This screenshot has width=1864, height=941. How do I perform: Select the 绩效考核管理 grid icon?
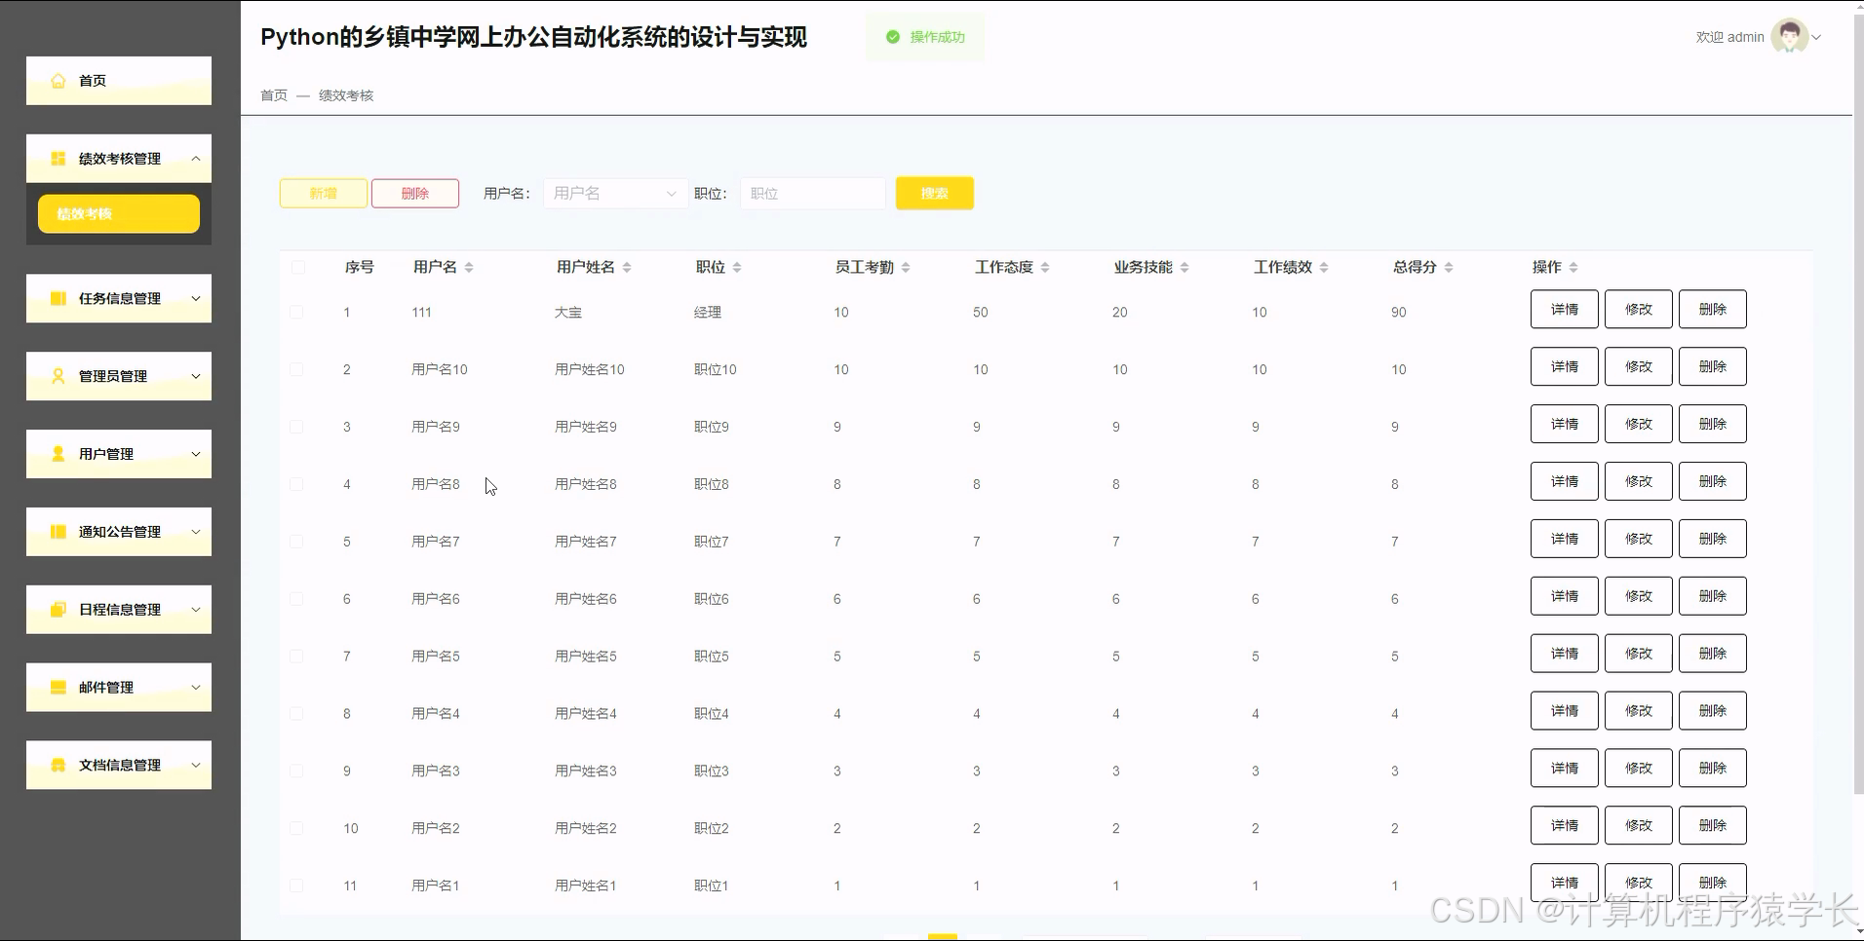pyautogui.click(x=57, y=158)
